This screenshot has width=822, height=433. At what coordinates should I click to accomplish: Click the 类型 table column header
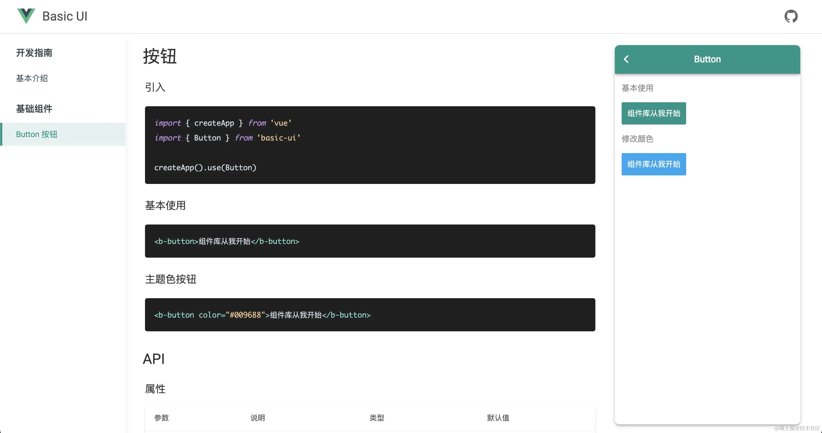pos(376,418)
